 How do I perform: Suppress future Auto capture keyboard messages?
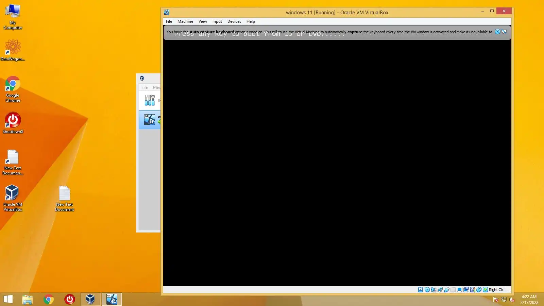[x=504, y=32]
